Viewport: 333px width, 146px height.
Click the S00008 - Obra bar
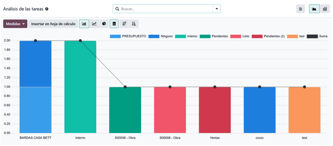(x=170, y=110)
